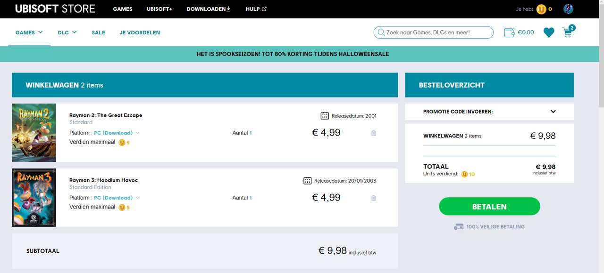Image resolution: width=604 pixels, height=273 pixels.
Task: Click the 'Je hebt' units text
Action: [x=524, y=9]
